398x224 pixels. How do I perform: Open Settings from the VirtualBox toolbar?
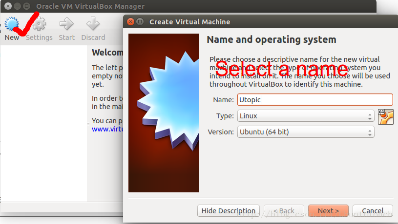click(x=39, y=28)
